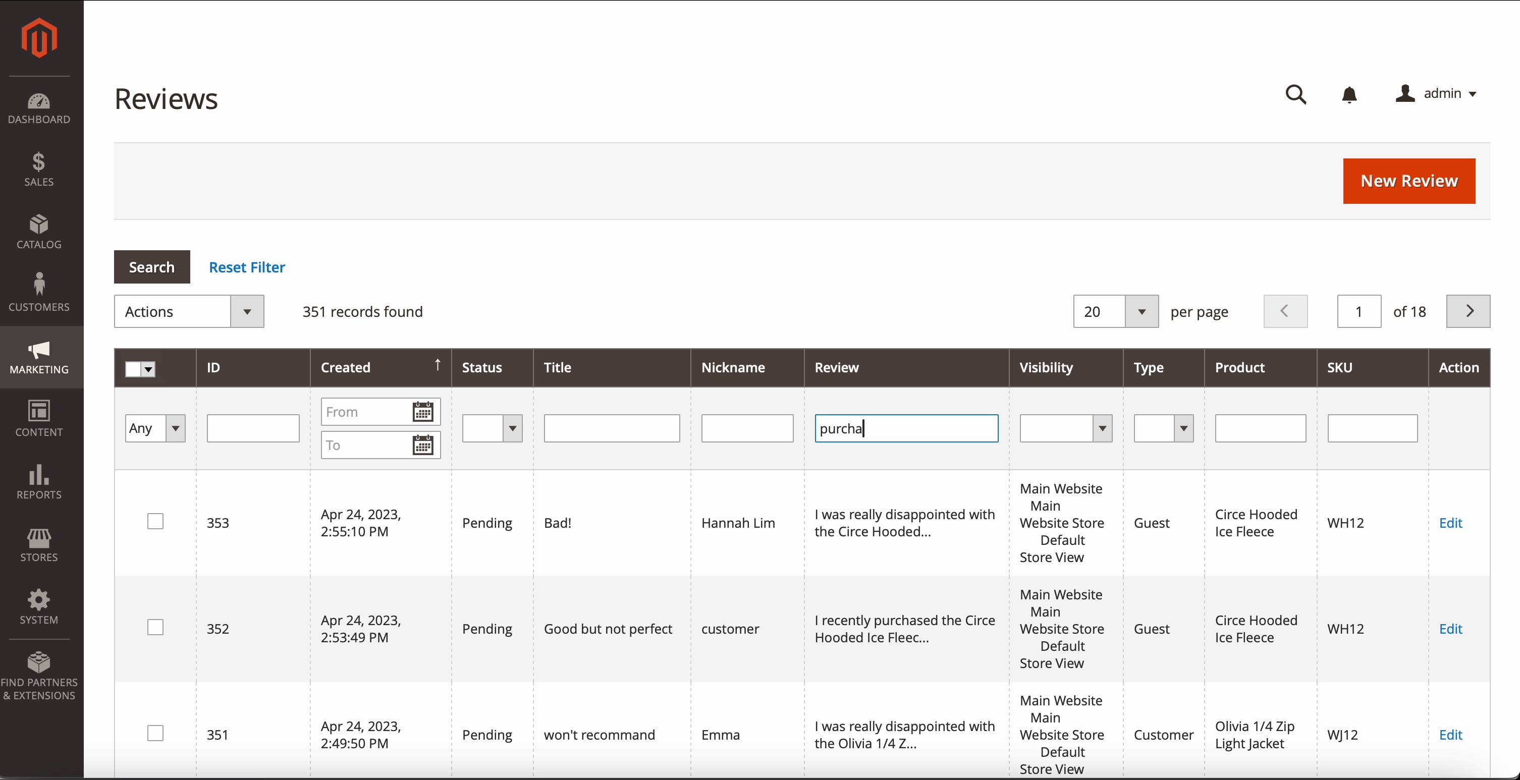The height and width of the screenshot is (780, 1520).
Task: Click the Reset Filter link
Action: click(x=247, y=267)
